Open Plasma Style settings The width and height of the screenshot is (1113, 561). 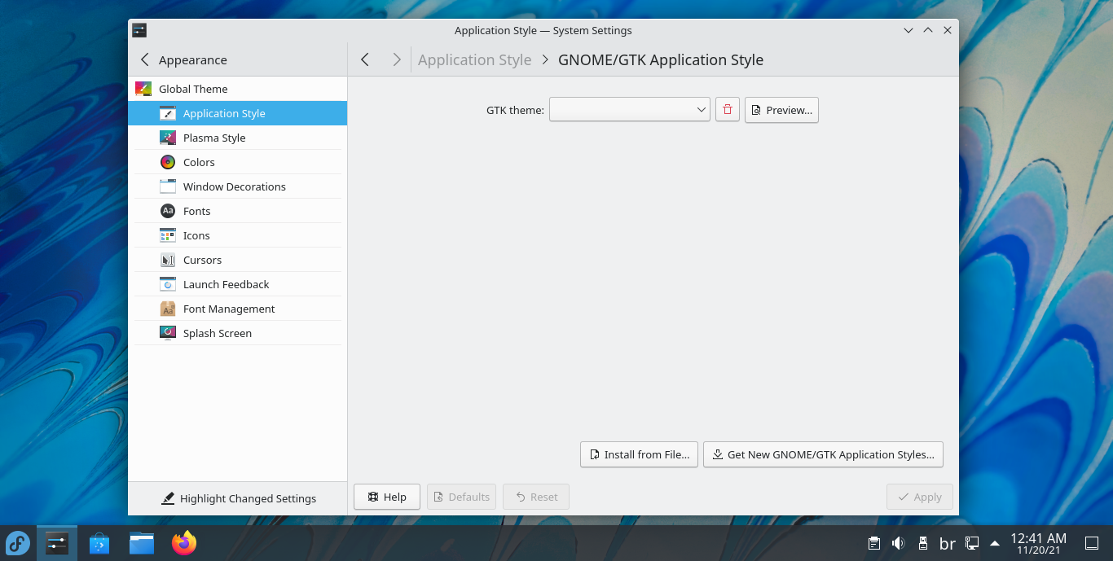click(x=237, y=138)
